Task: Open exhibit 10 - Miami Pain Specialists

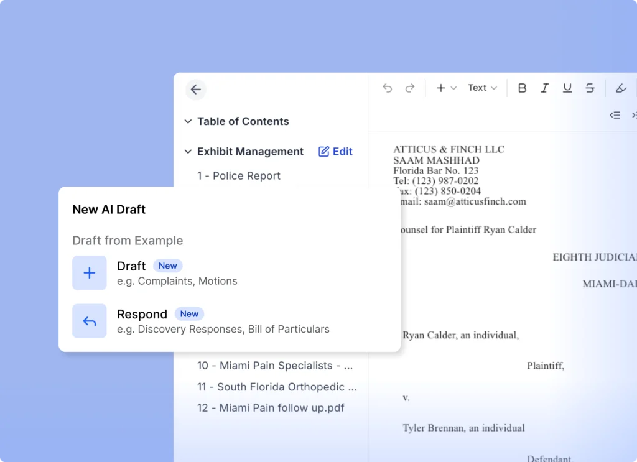Action: [x=275, y=366]
